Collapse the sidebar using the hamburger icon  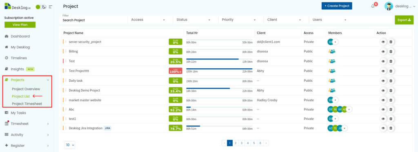(x=50, y=7)
